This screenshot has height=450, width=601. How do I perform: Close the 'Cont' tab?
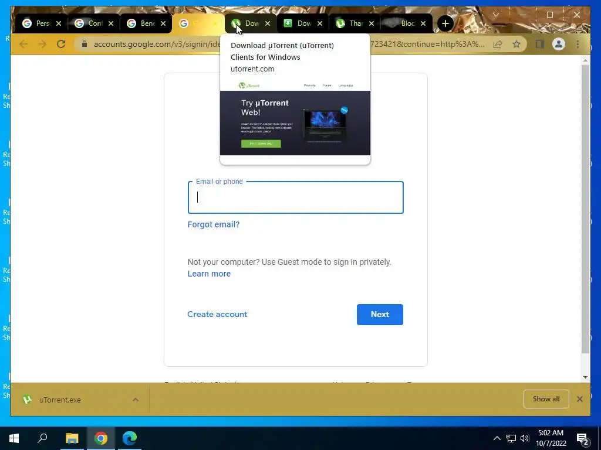pos(111,23)
